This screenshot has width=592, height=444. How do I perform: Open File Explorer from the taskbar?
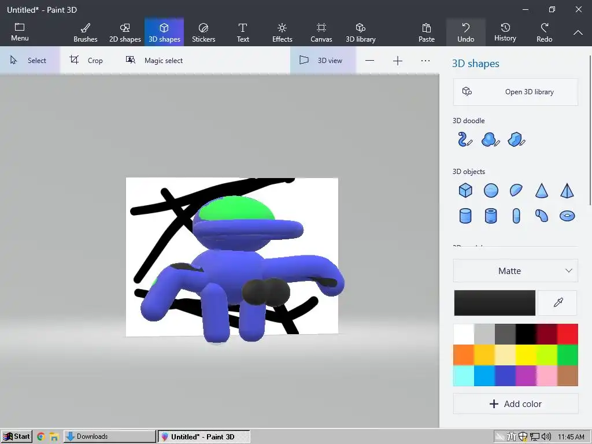[54, 437]
